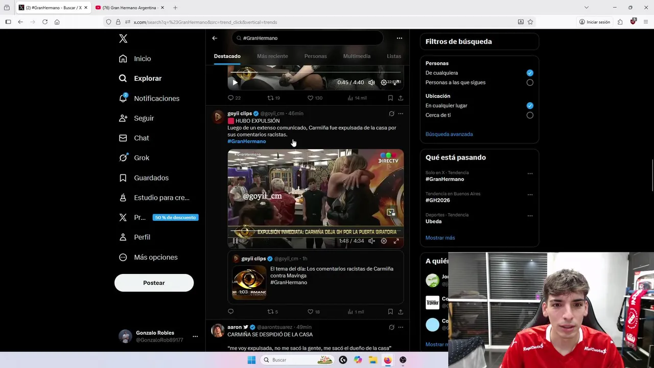This screenshot has width=654, height=368.
Task: Open a new browser tab
Action: 175,8
